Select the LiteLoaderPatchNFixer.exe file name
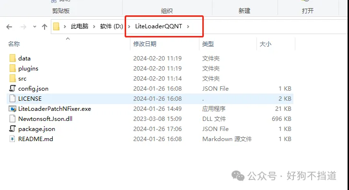This screenshot has height=190, width=349. click(x=55, y=109)
